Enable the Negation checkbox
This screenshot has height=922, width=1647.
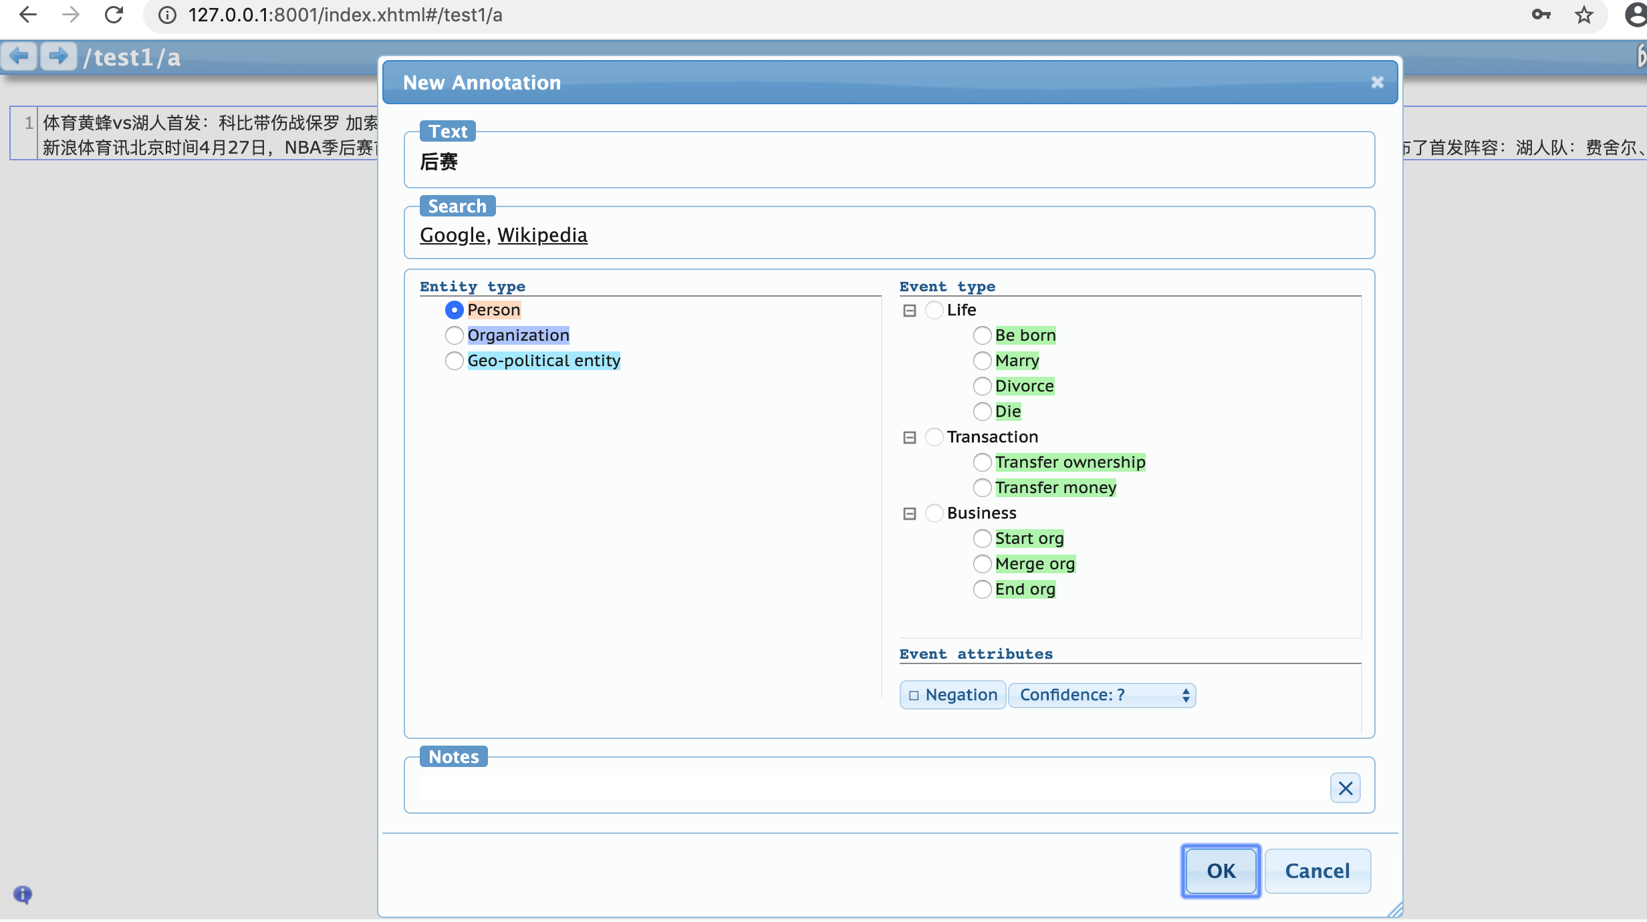(x=914, y=696)
